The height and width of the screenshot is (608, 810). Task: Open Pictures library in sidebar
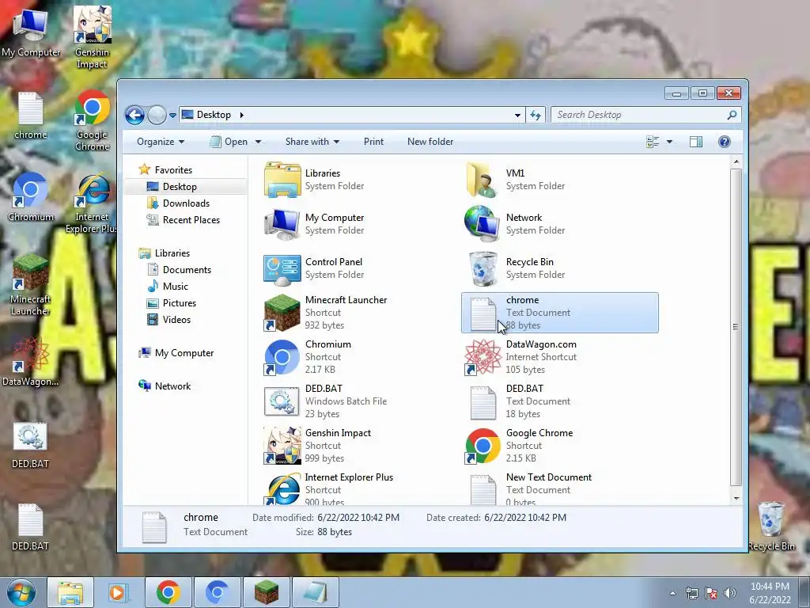click(x=172, y=303)
